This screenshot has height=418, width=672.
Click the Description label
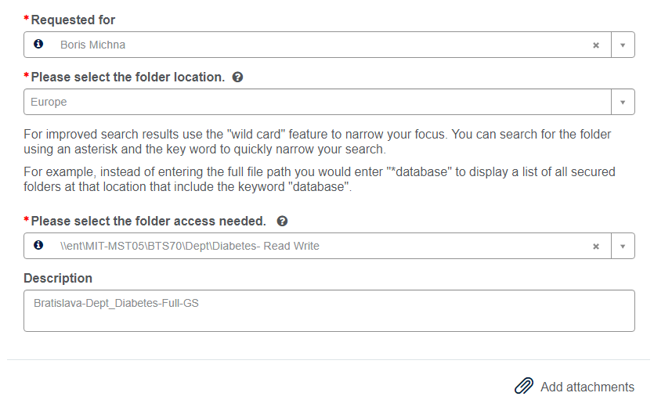[x=58, y=278]
